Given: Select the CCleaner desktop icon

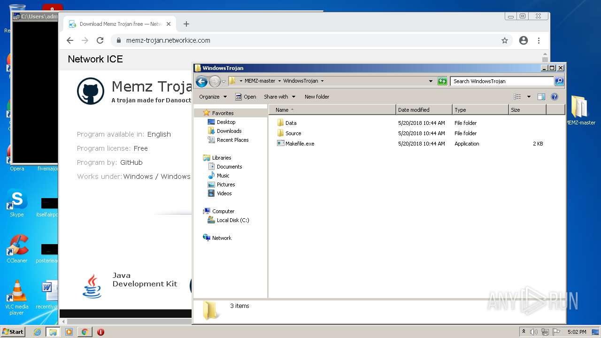Looking at the screenshot, I should pyautogui.click(x=17, y=246).
